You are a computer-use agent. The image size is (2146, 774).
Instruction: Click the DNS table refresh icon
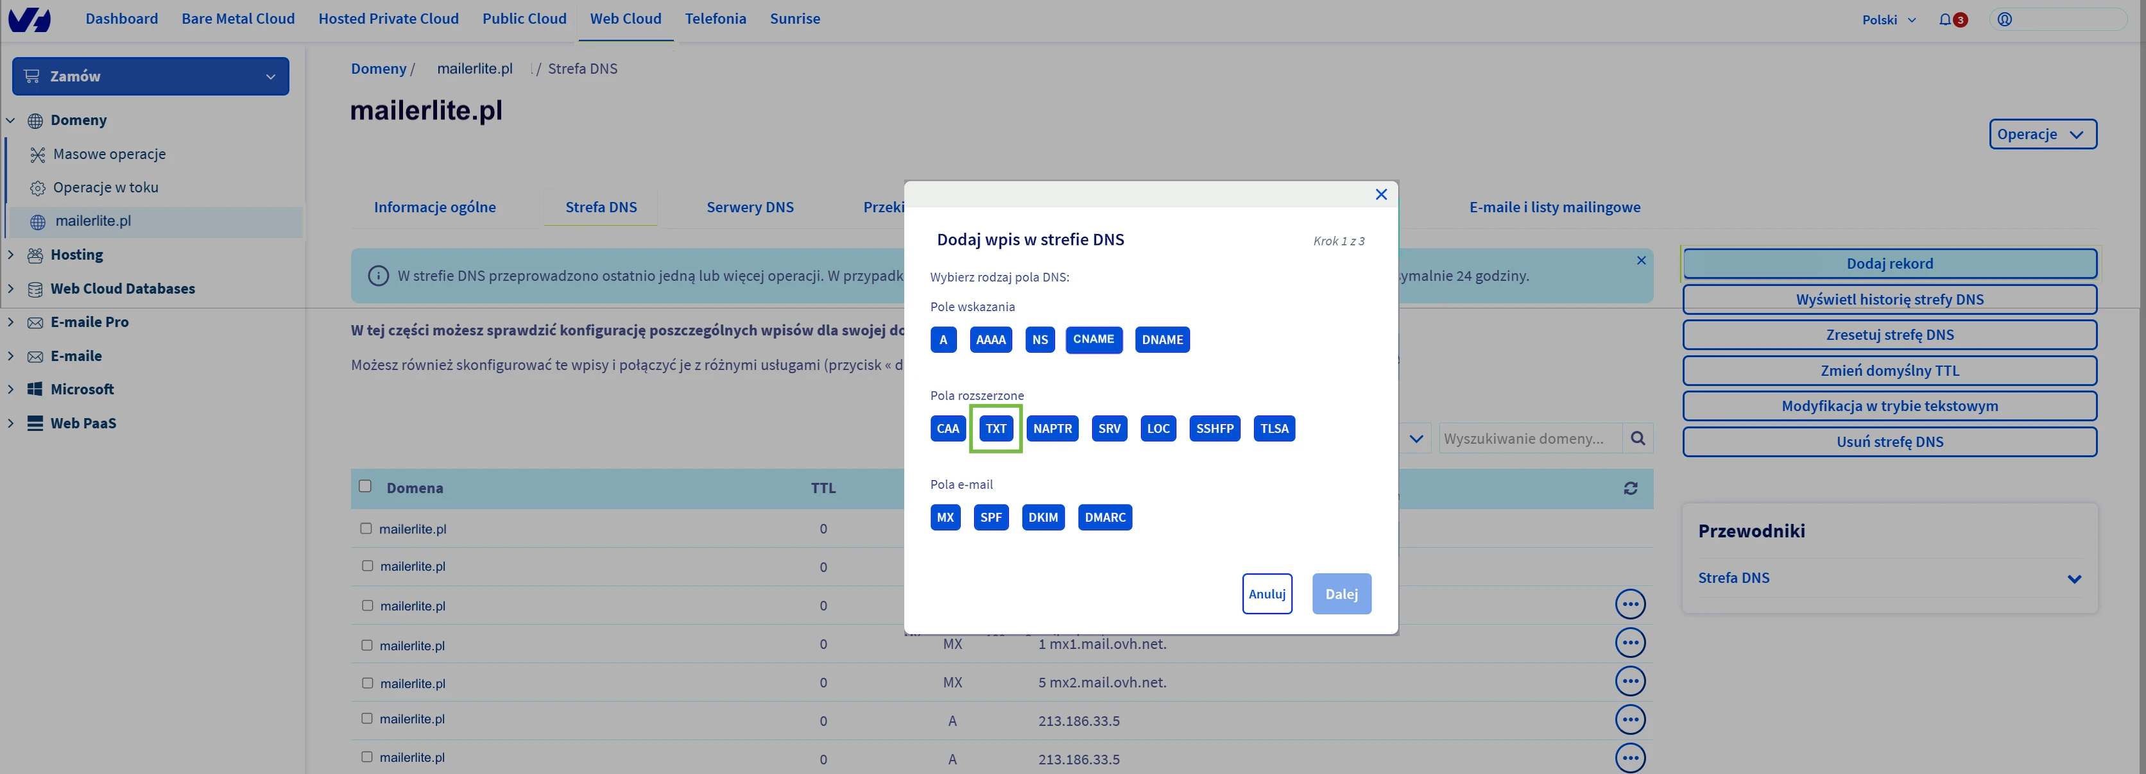tap(1630, 489)
